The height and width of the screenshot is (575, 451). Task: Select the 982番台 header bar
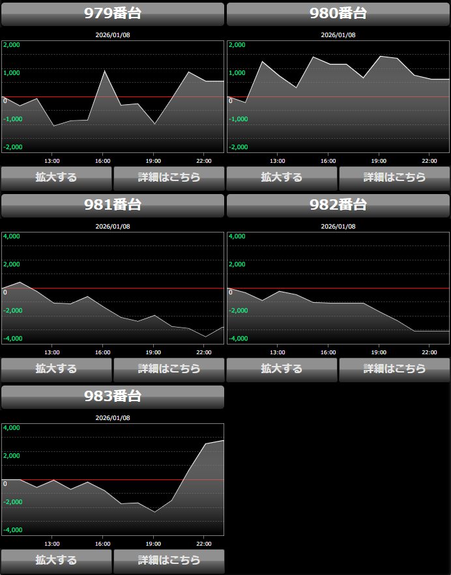coord(338,205)
